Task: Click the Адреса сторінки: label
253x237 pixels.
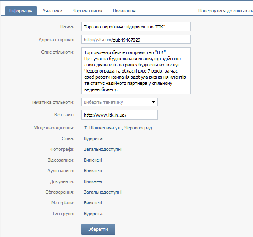Action: [57, 40]
